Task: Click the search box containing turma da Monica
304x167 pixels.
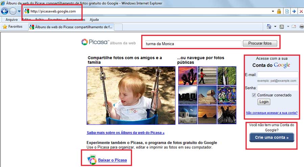Action: click(193, 44)
